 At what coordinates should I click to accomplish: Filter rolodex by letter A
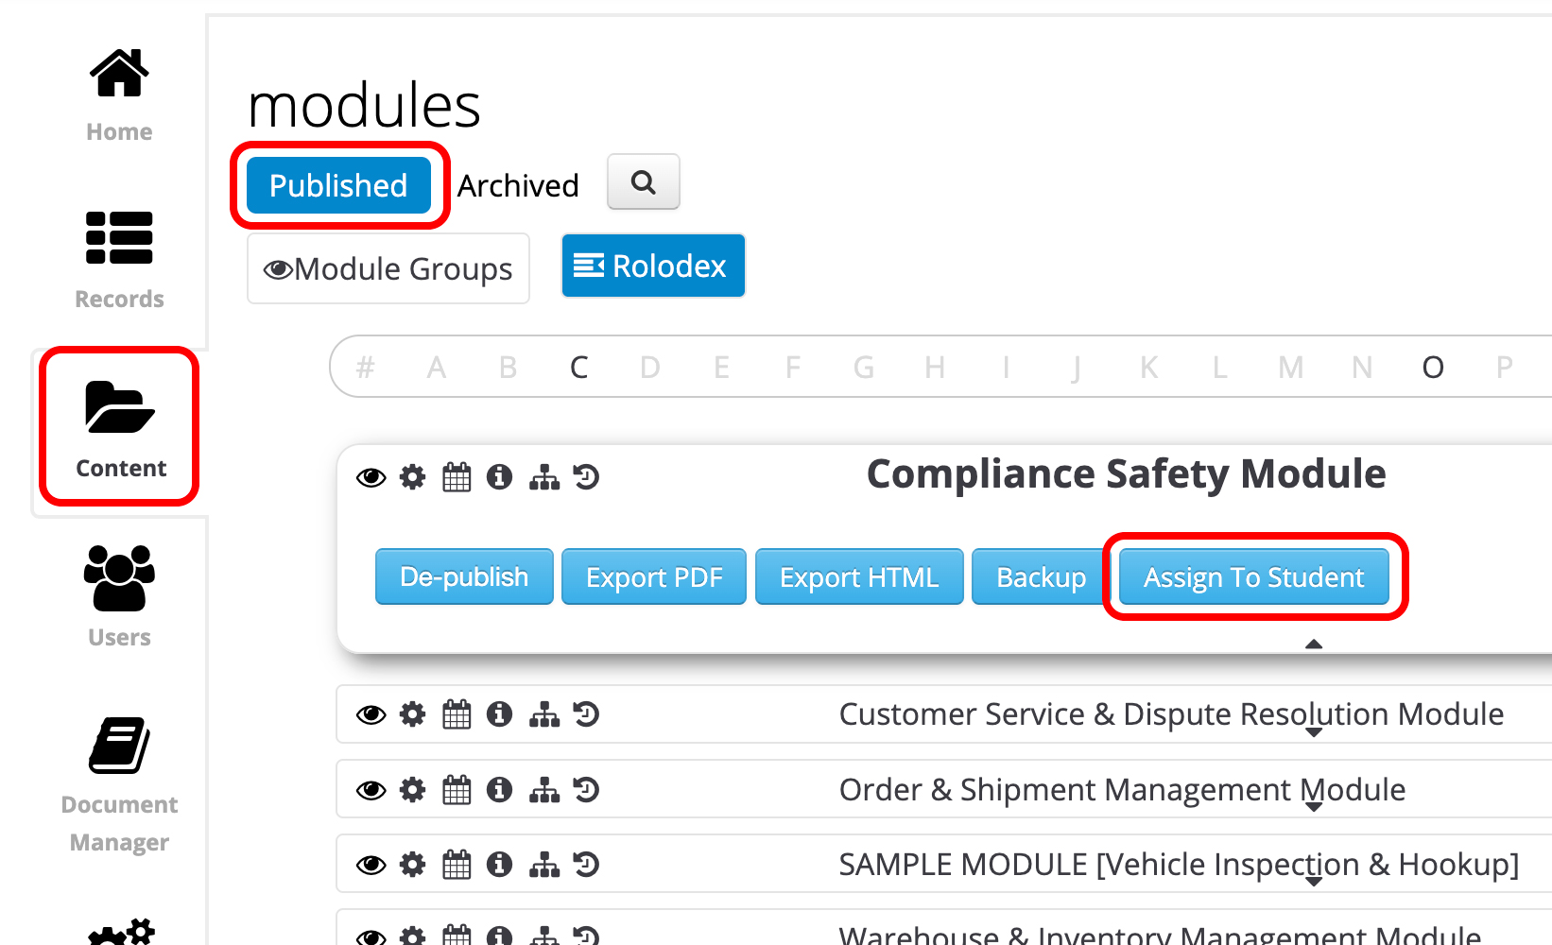coord(437,367)
